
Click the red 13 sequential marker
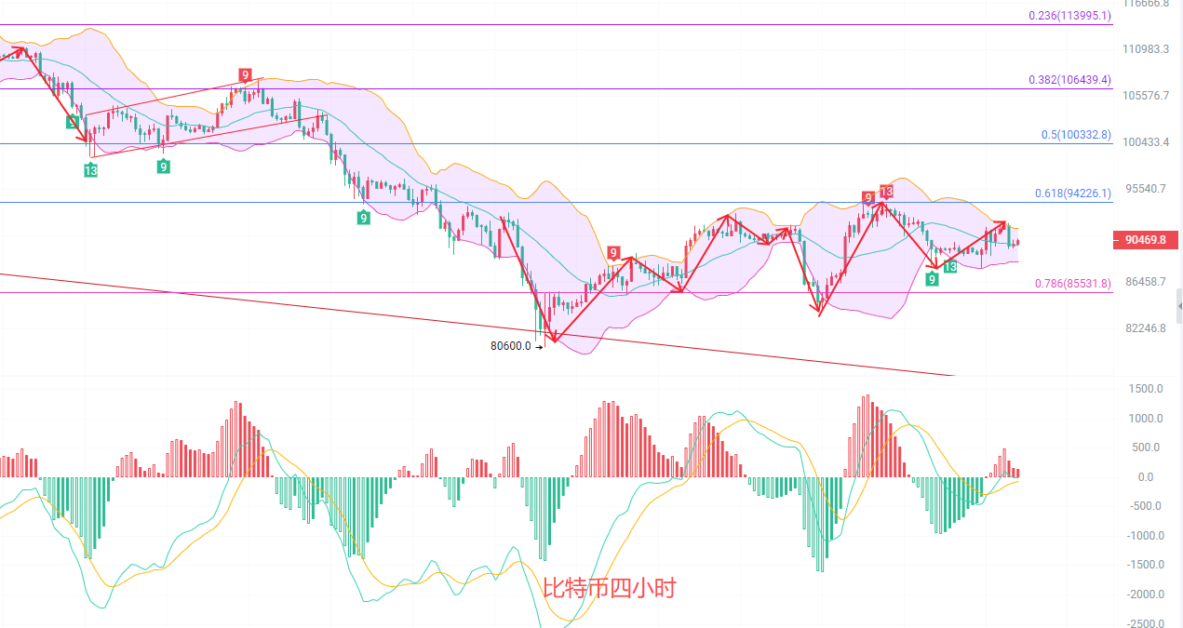click(x=886, y=192)
